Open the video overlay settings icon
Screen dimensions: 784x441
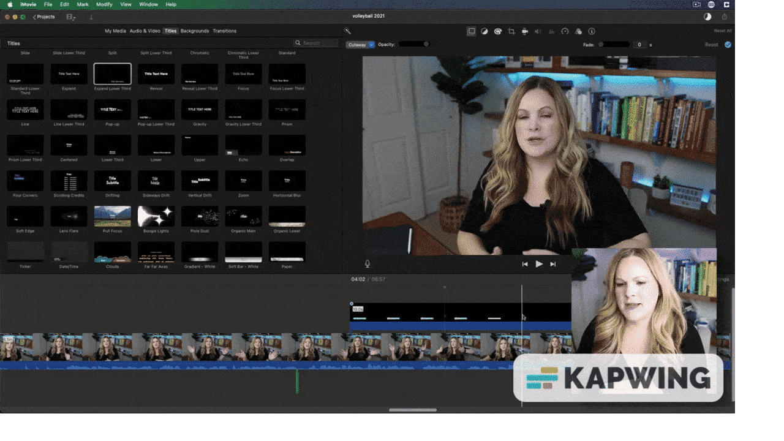tap(471, 31)
